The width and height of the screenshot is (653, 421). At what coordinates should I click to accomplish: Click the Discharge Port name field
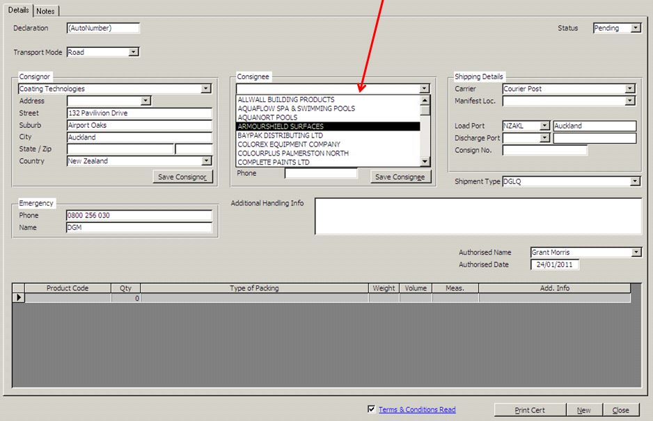pos(595,138)
